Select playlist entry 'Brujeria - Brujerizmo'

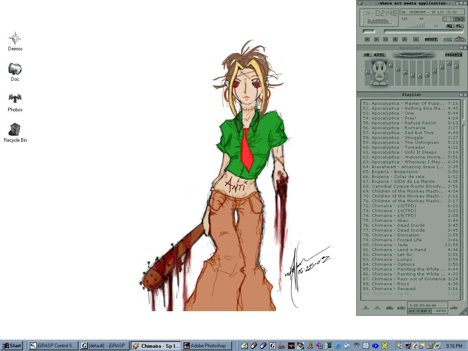point(410,171)
